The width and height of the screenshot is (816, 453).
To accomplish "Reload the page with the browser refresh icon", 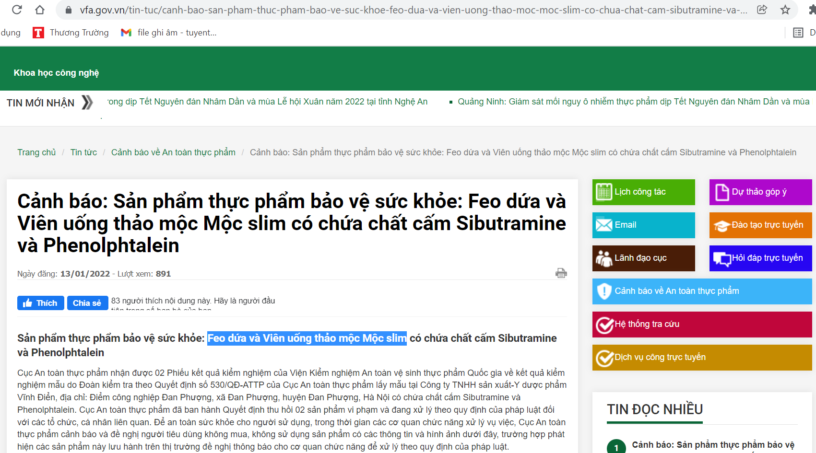I will [x=17, y=10].
